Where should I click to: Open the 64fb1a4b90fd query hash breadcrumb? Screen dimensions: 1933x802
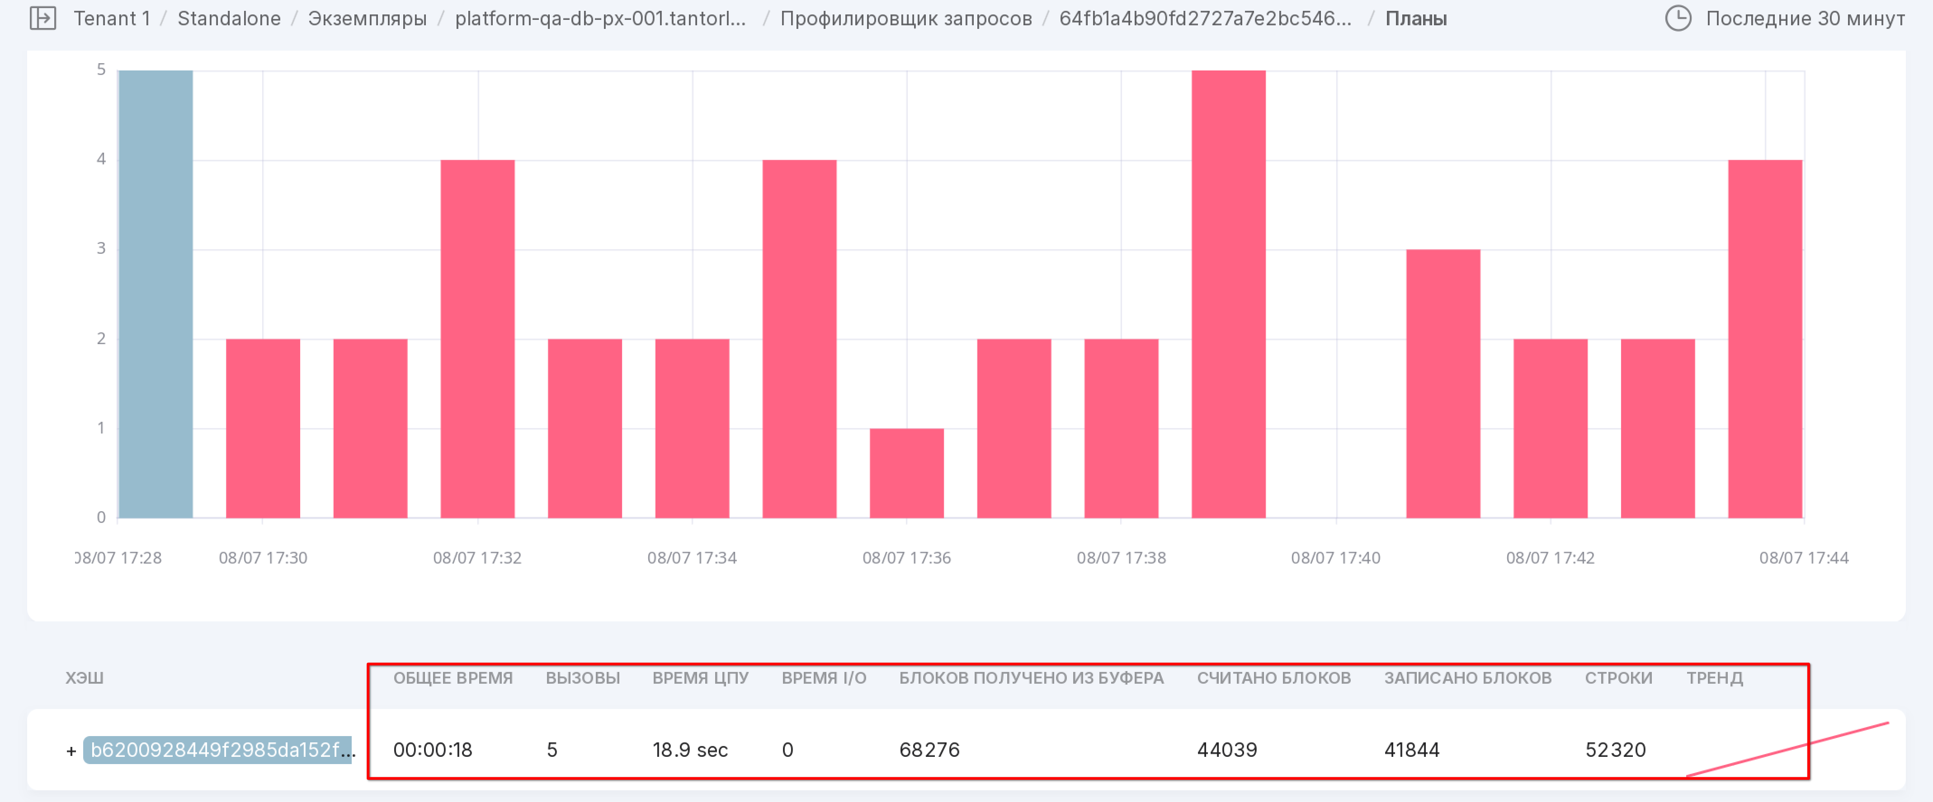pos(1204,18)
